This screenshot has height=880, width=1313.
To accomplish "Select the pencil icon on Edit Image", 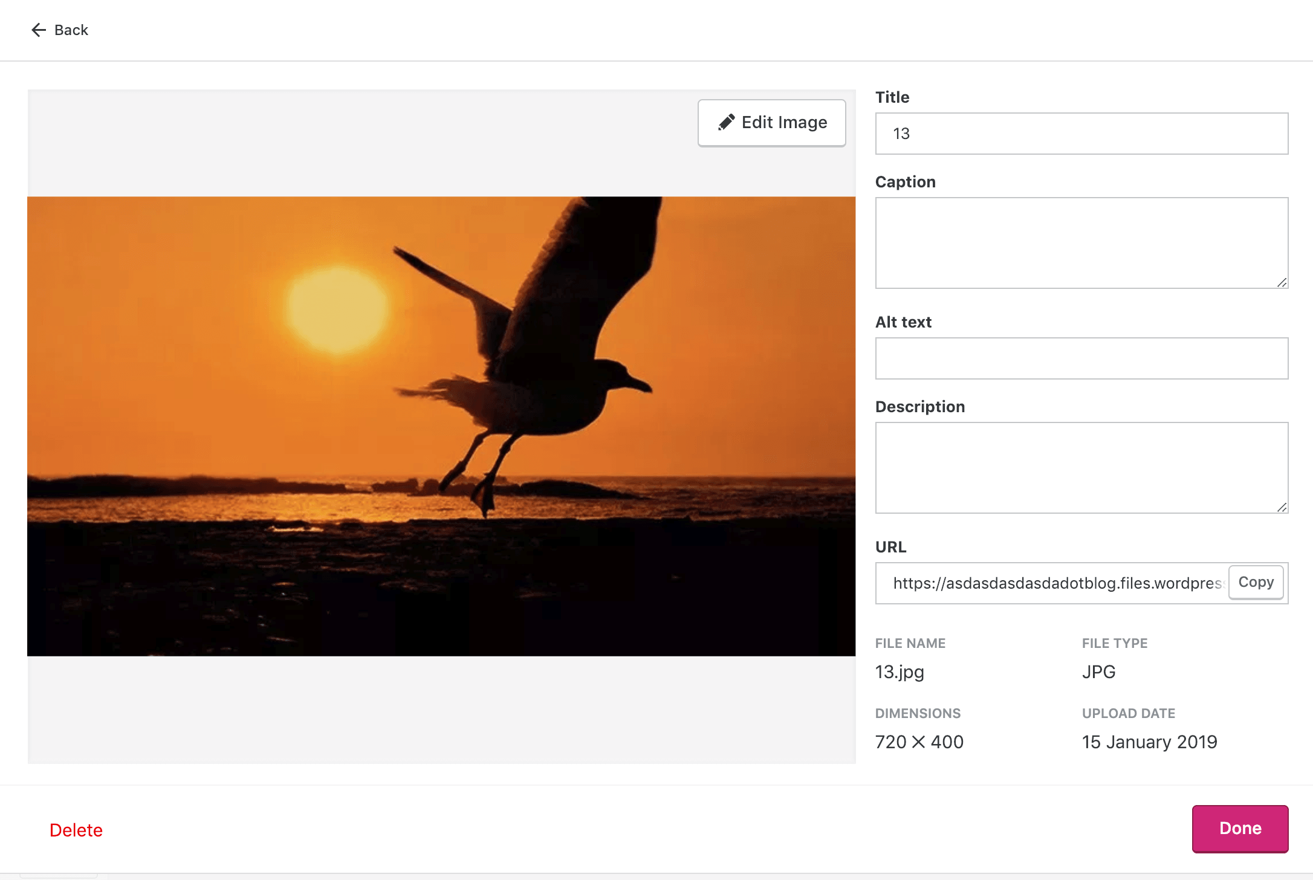I will coord(727,122).
